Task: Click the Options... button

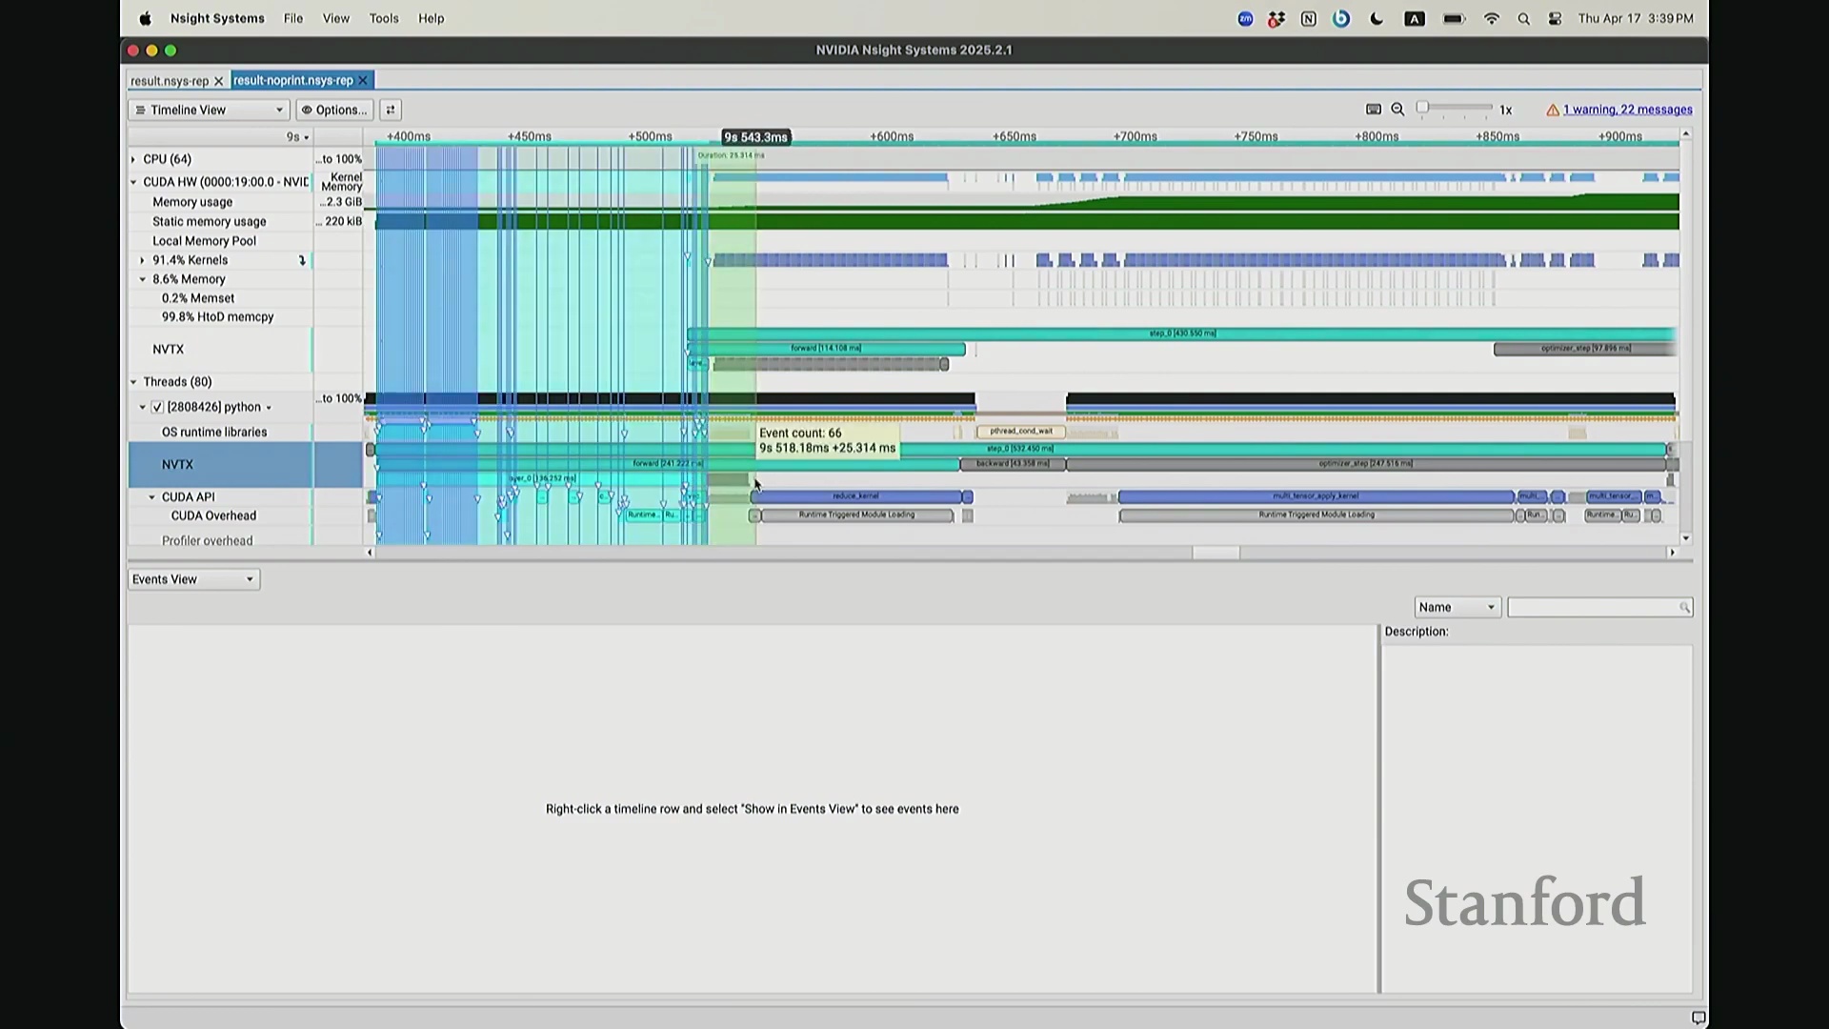Action: pos(333,110)
